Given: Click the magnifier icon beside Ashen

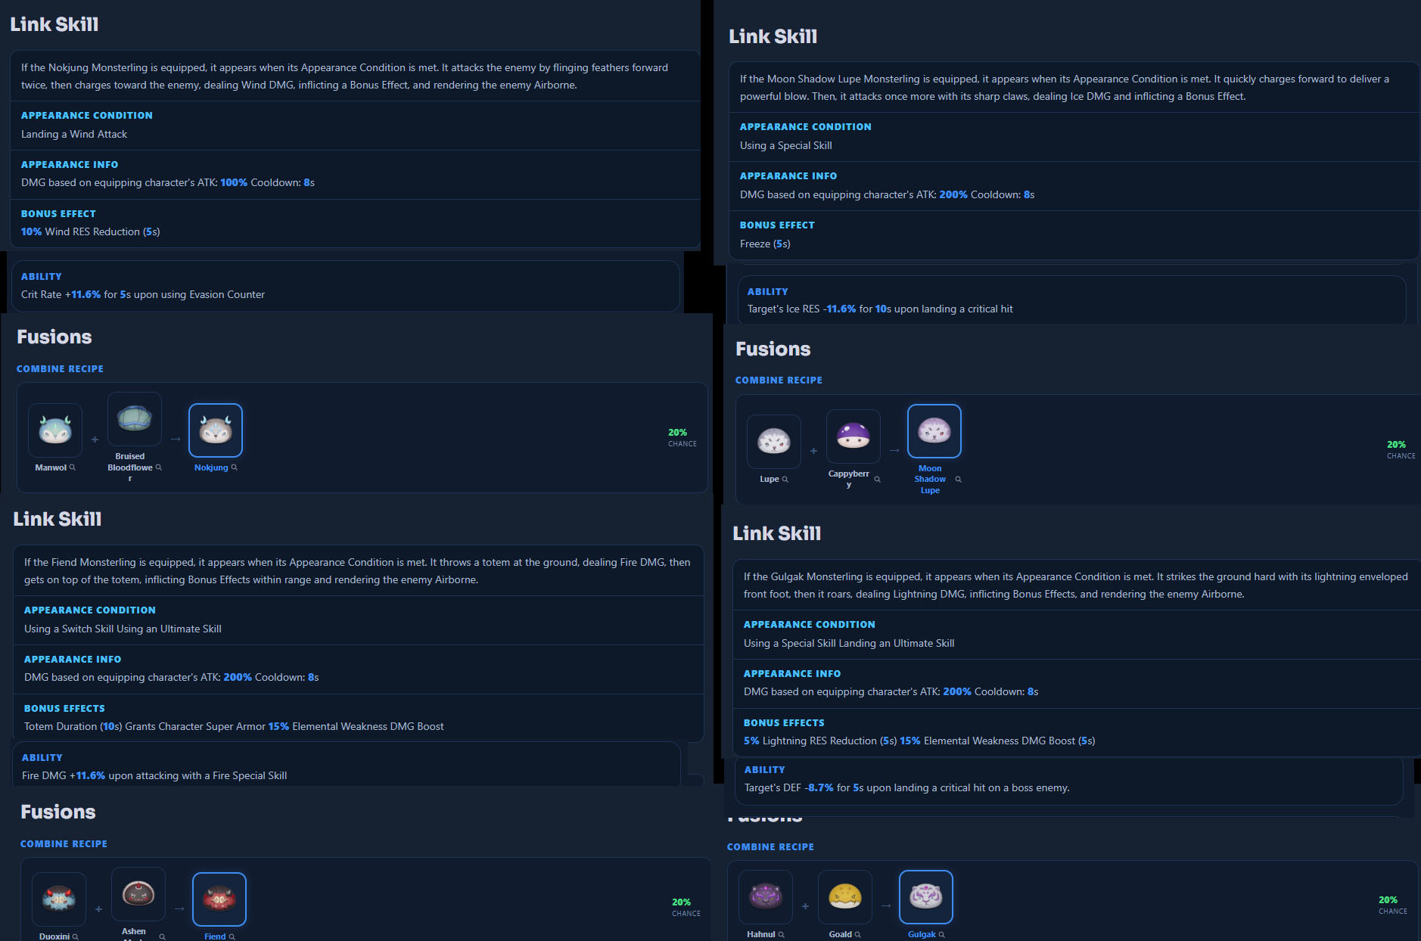Looking at the screenshot, I should point(163,936).
